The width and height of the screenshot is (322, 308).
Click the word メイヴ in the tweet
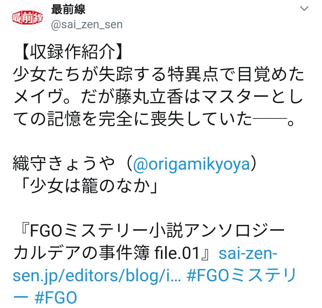tap(38, 96)
